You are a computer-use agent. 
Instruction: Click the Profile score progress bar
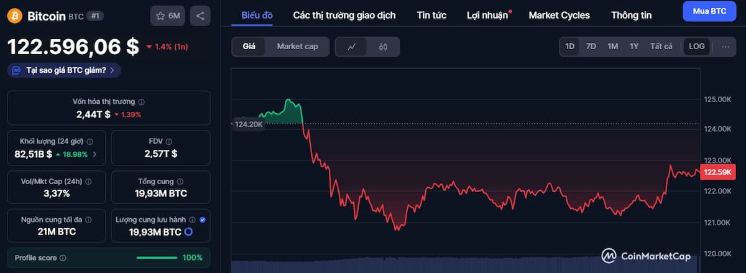157,258
